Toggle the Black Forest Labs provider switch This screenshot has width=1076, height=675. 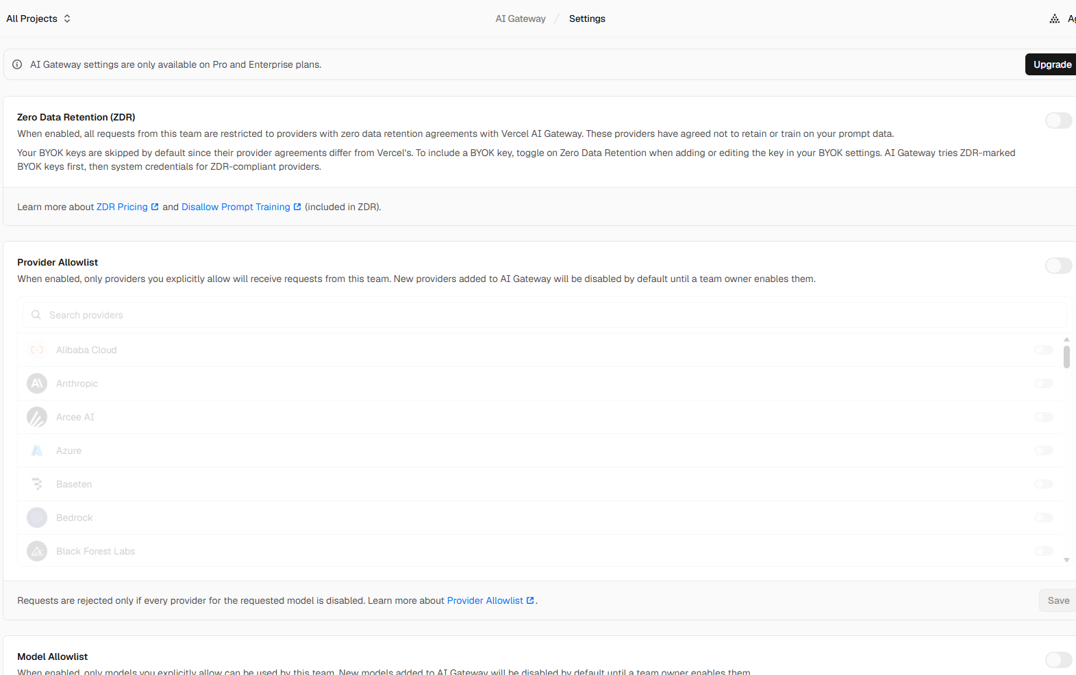(1044, 551)
